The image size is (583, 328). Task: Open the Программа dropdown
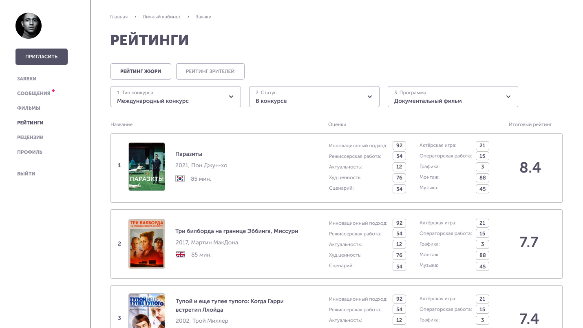point(453,97)
